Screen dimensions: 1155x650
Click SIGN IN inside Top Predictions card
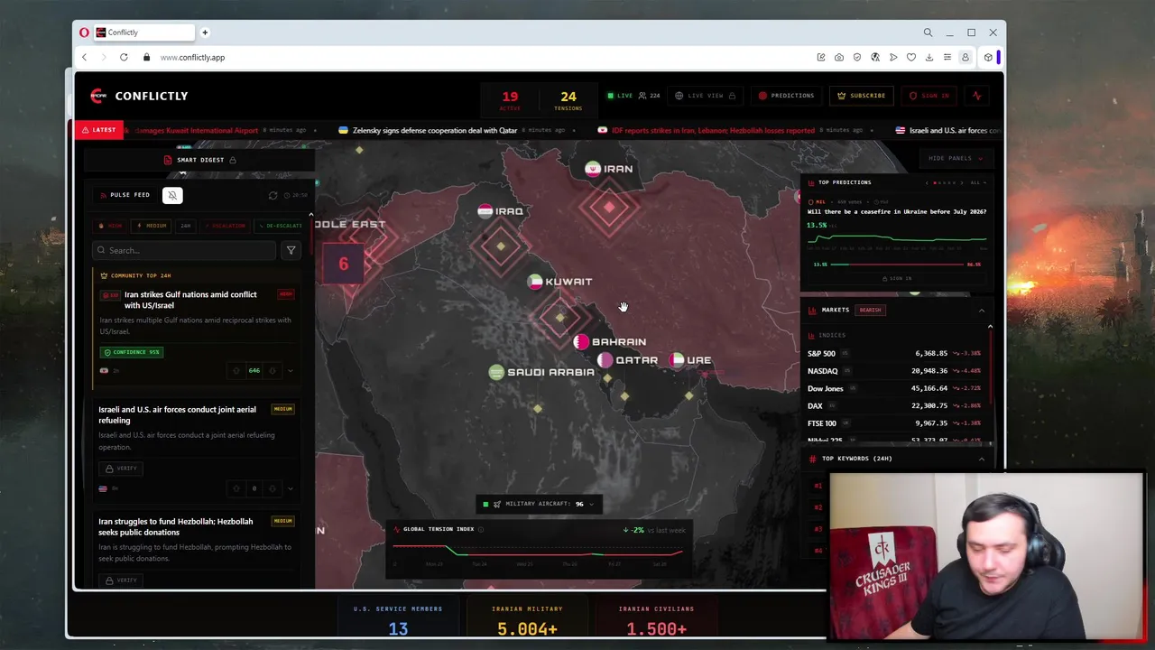click(897, 278)
